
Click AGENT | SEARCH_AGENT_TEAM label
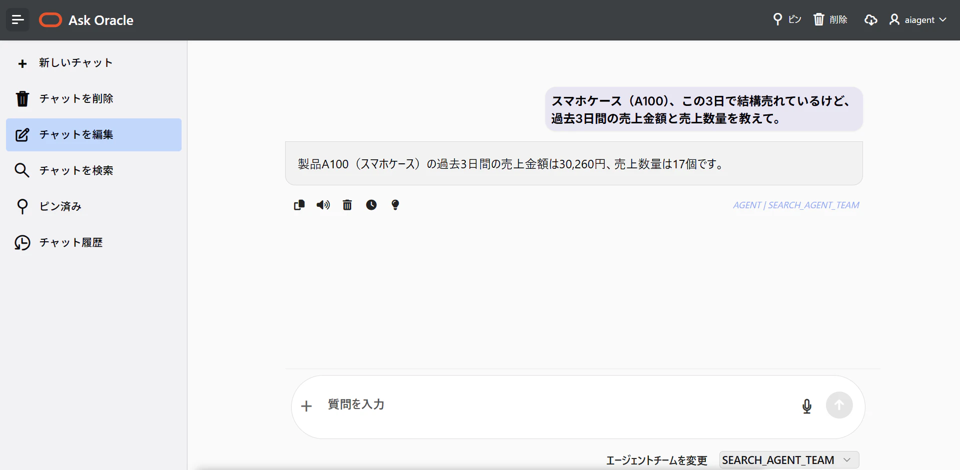tap(796, 205)
